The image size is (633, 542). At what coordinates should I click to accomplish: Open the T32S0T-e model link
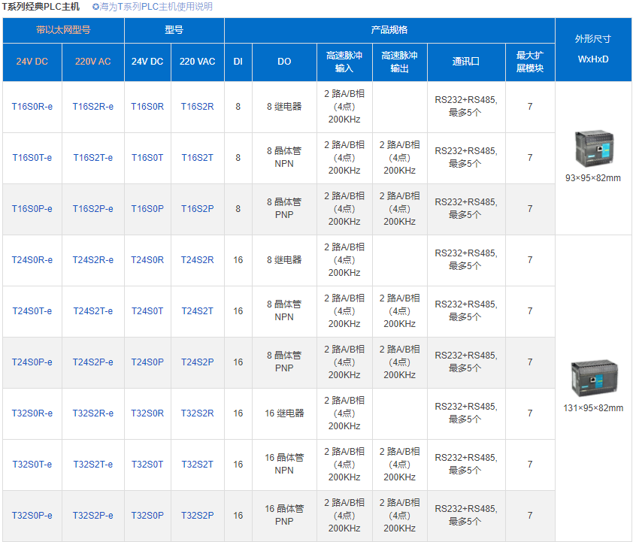(32, 465)
